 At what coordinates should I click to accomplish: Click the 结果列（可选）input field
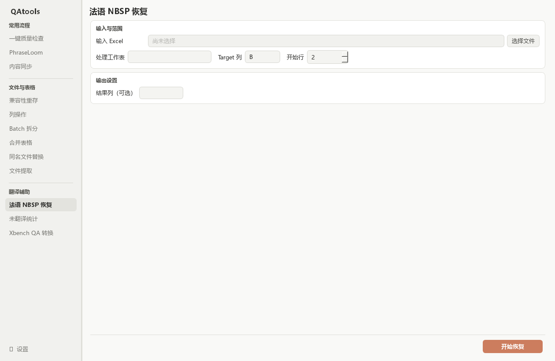coord(161,93)
